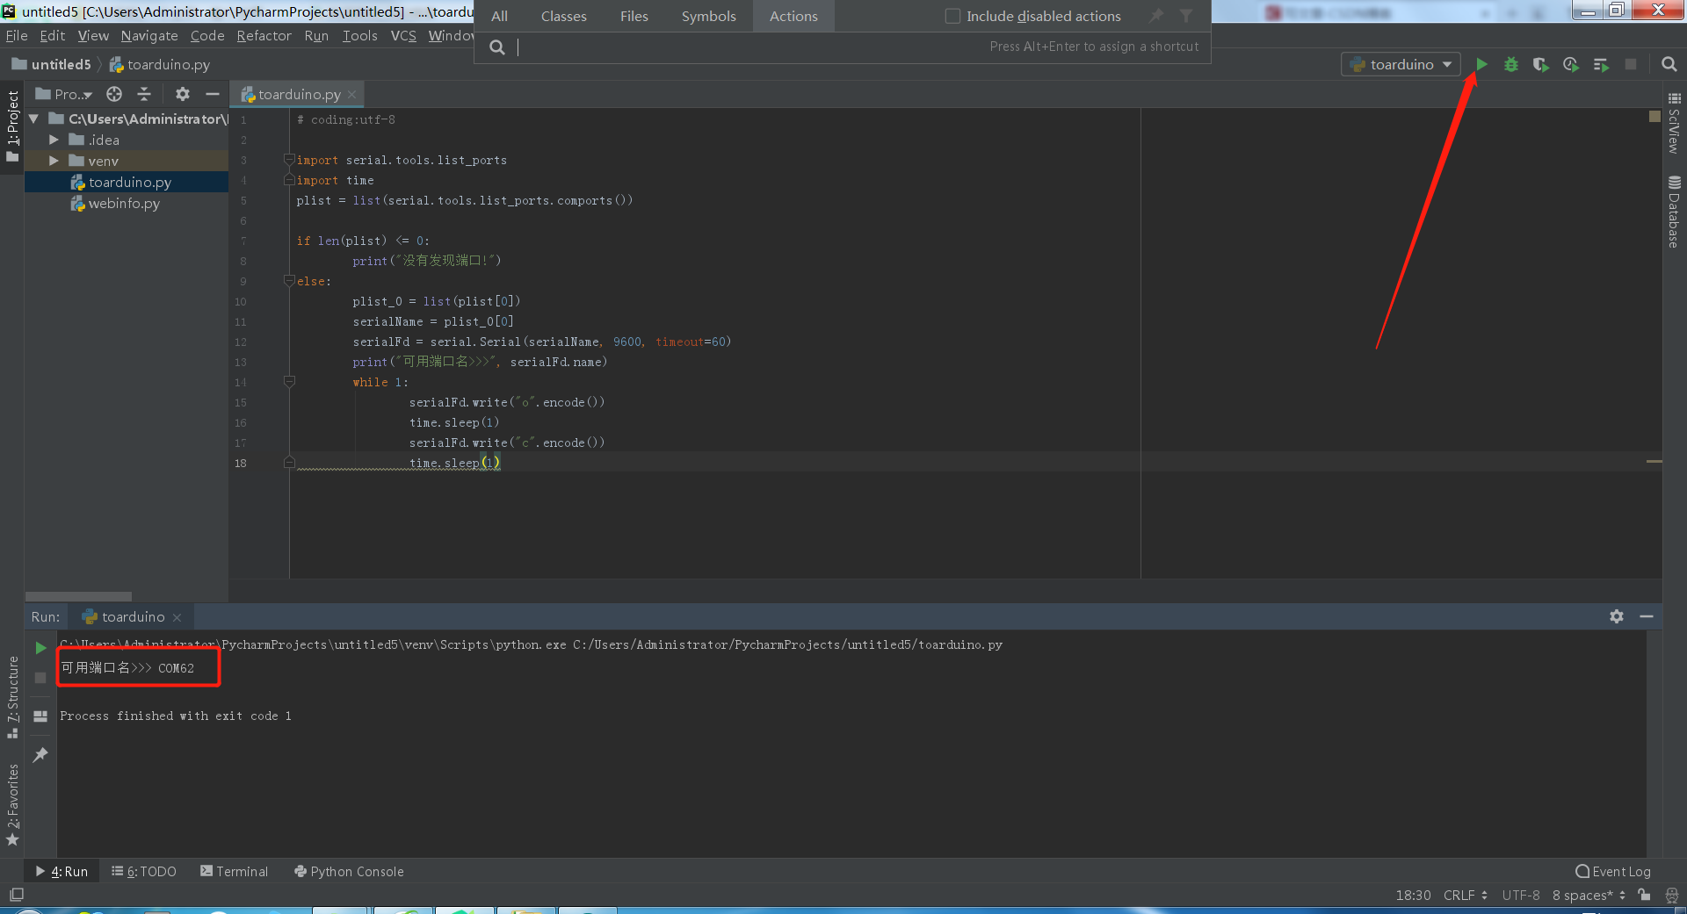Start debugging with the bug icon
Image resolution: width=1687 pixels, height=914 pixels.
tap(1511, 64)
